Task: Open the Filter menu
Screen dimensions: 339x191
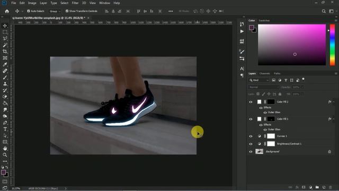Action: 75,3
